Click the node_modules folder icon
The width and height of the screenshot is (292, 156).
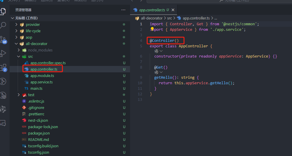click(x=24, y=50)
